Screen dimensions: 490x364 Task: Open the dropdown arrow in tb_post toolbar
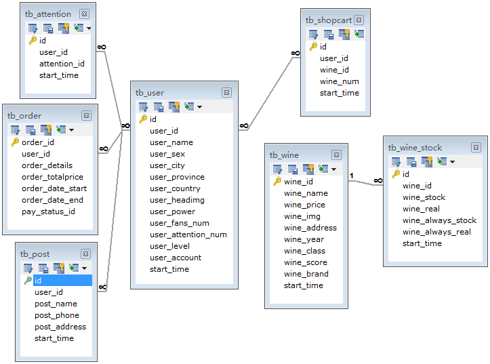pyautogui.click(x=84, y=268)
